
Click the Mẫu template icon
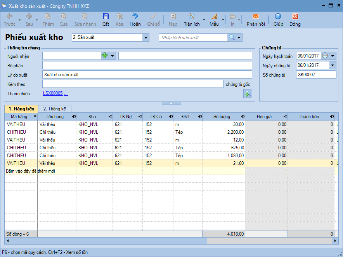click(x=214, y=19)
